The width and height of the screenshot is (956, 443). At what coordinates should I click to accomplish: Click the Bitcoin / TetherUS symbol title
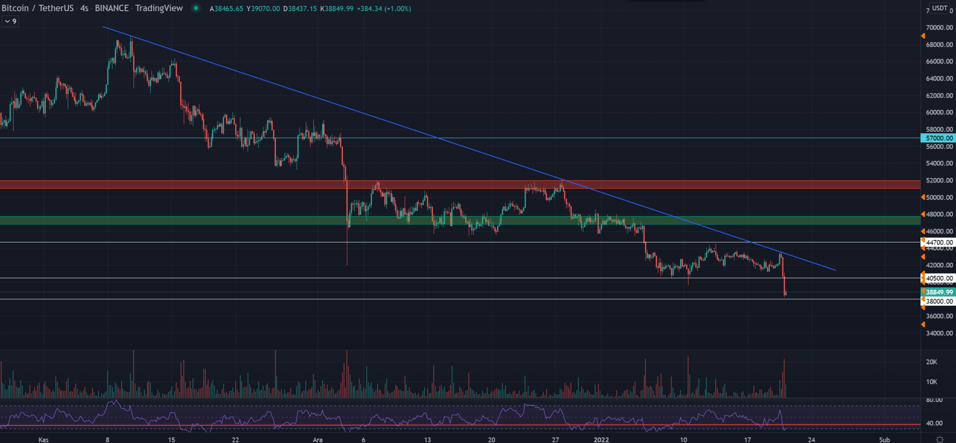(x=37, y=8)
